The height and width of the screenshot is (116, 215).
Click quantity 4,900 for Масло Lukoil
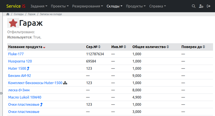[137, 97]
